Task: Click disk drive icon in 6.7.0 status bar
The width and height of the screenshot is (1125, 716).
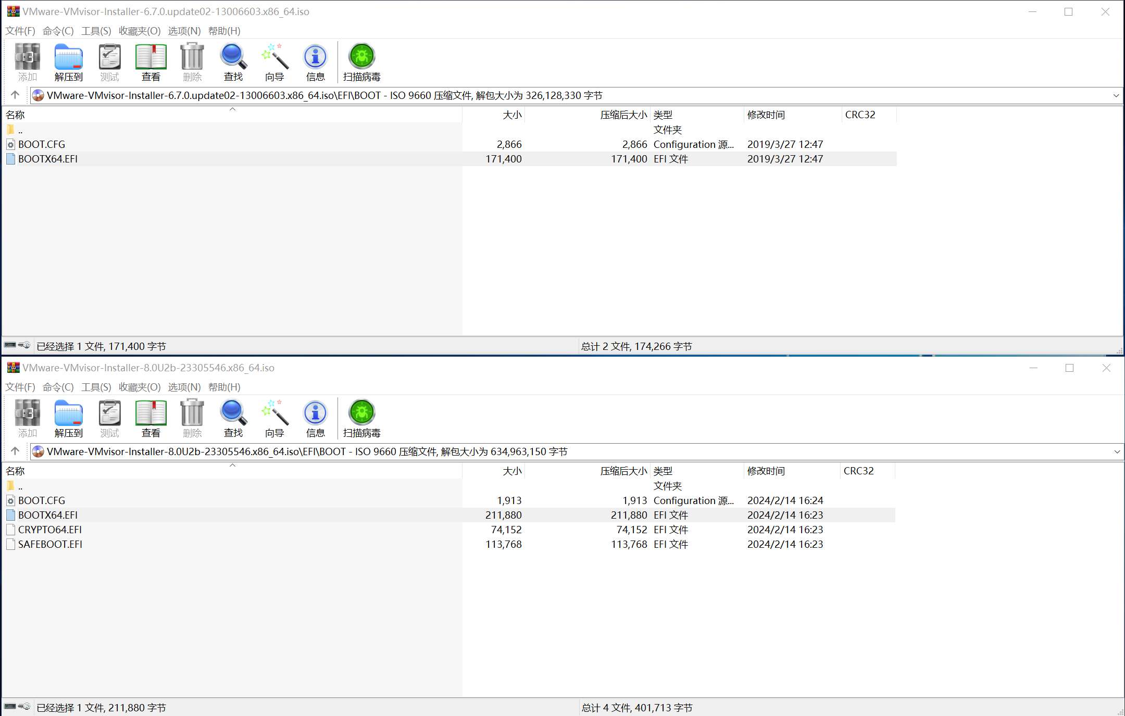Action: (10, 345)
